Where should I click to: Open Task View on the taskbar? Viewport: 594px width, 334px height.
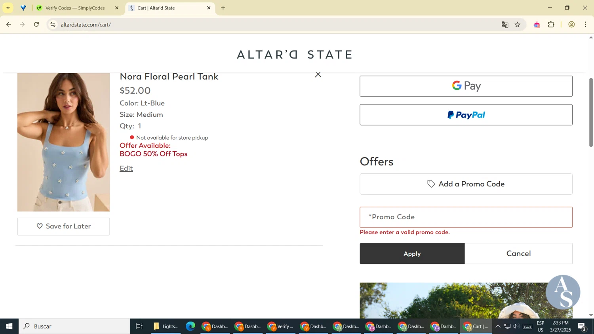(139, 326)
